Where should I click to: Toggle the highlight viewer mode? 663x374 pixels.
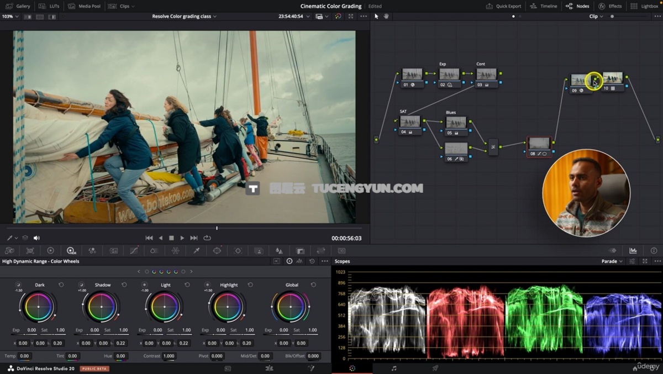click(51, 17)
